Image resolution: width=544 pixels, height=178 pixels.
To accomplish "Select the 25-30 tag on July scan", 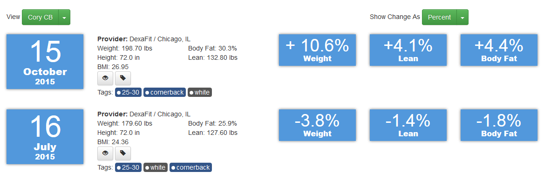I will pos(129,168).
